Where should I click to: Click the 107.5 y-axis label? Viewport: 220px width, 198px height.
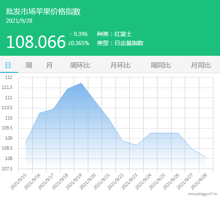coord(7,169)
